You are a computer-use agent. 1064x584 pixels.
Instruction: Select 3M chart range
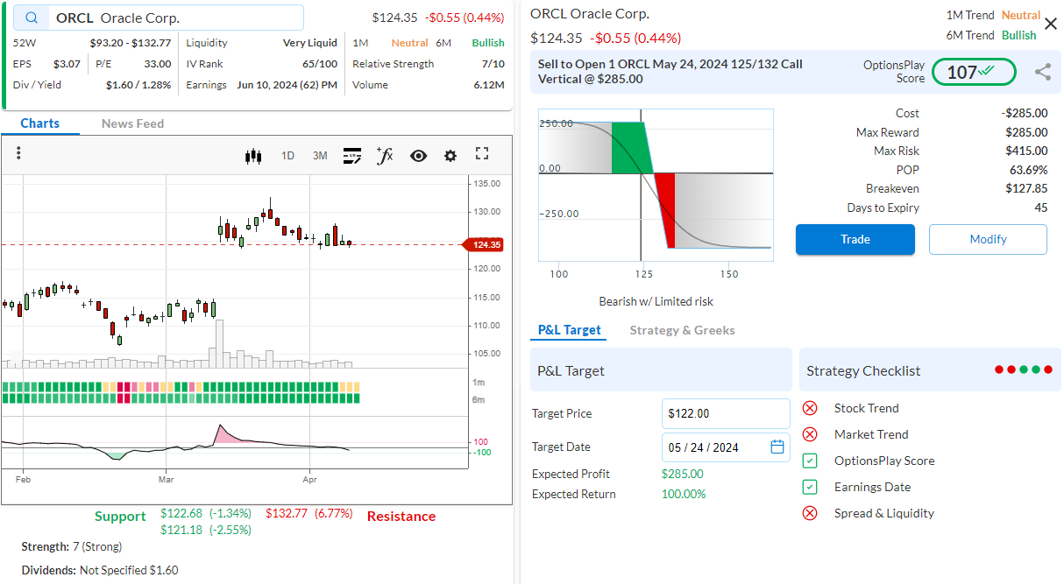pos(320,156)
